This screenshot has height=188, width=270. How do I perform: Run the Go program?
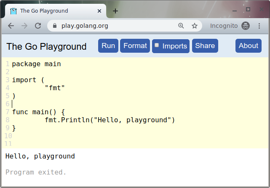point(108,46)
